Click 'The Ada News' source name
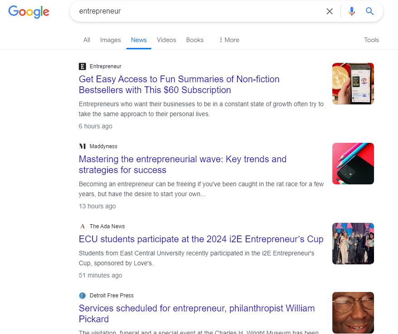The height and width of the screenshot is (334, 398). 107,226
